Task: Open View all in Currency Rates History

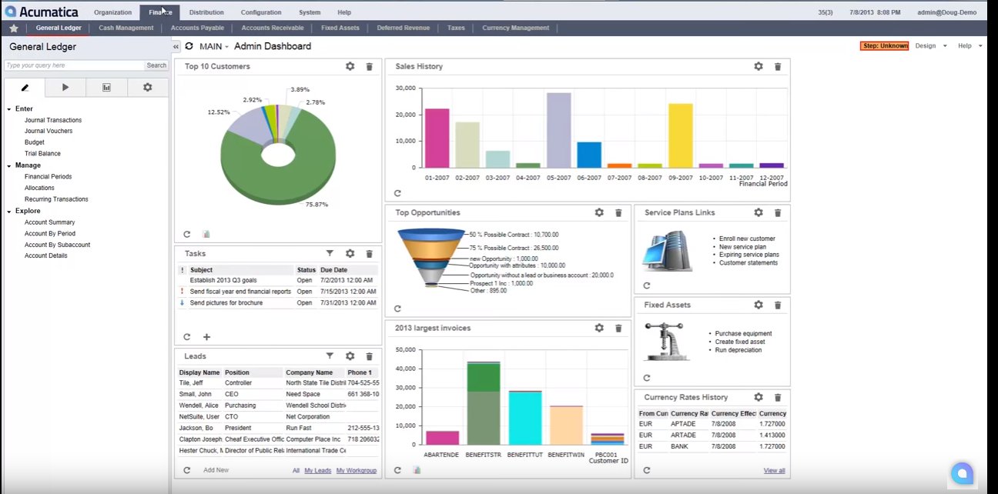Action: (x=775, y=470)
